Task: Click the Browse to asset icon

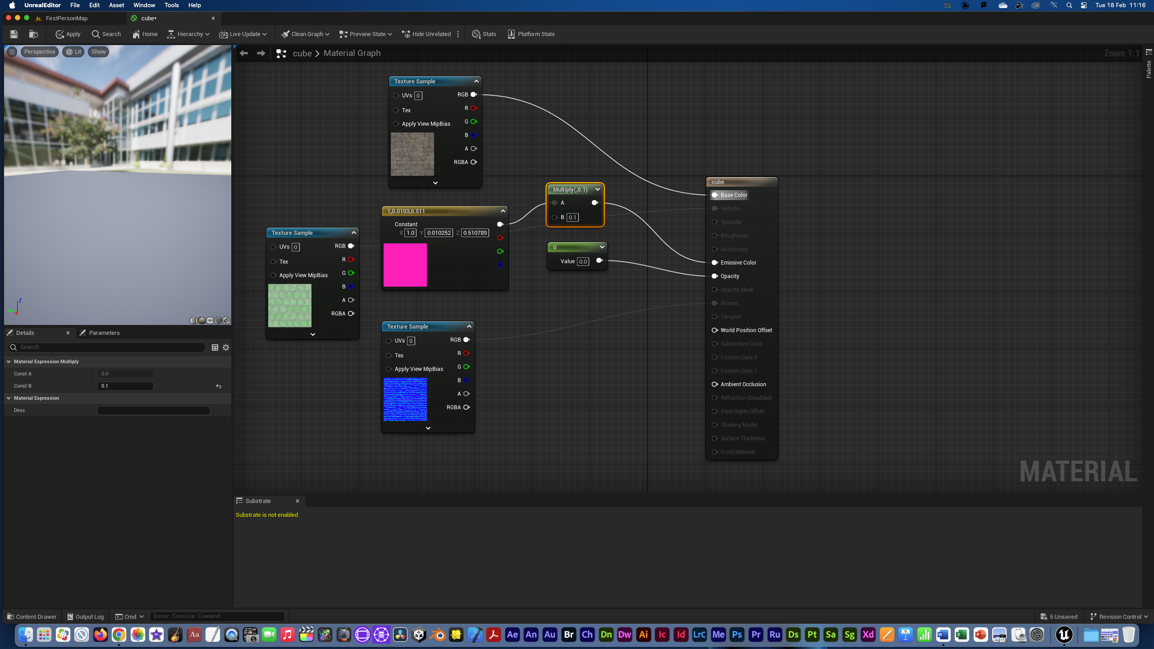Action: (x=33, y=34)
